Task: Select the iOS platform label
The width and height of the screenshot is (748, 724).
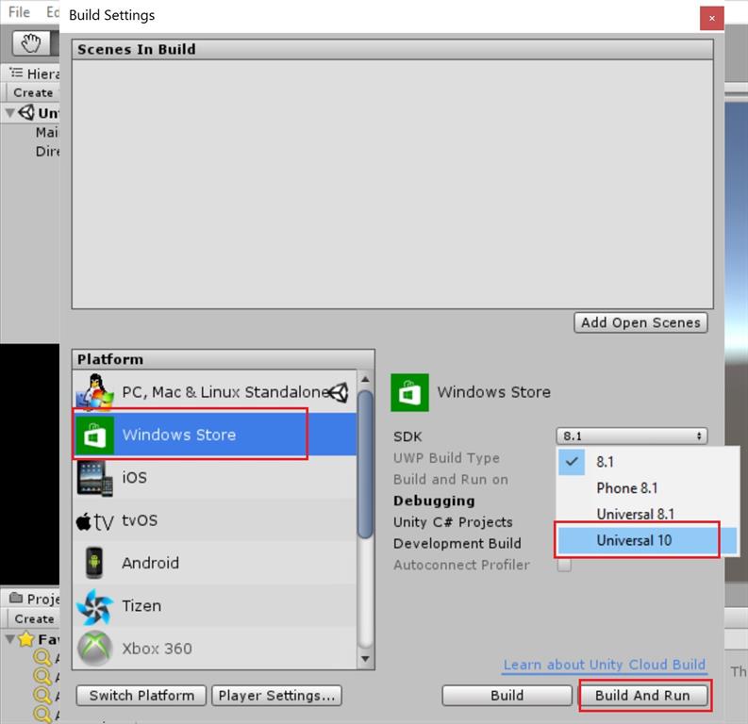Action: click(x=135, y=478)
